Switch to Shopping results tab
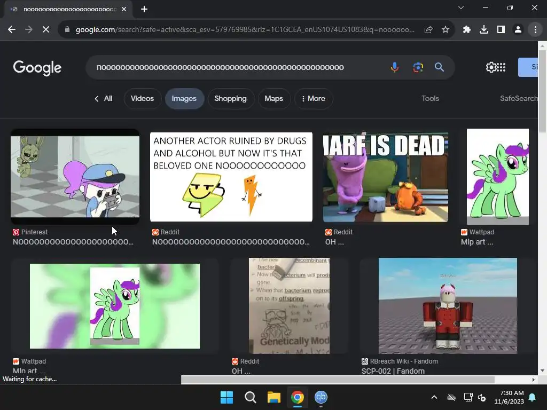 pos(231,99)
